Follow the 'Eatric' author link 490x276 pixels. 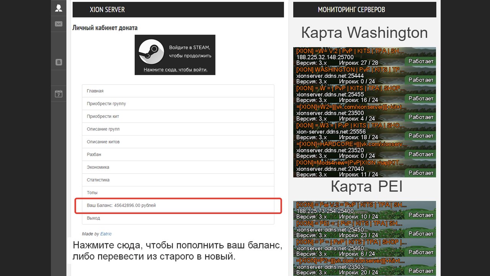pyautogui.click(x=106, y=234)
